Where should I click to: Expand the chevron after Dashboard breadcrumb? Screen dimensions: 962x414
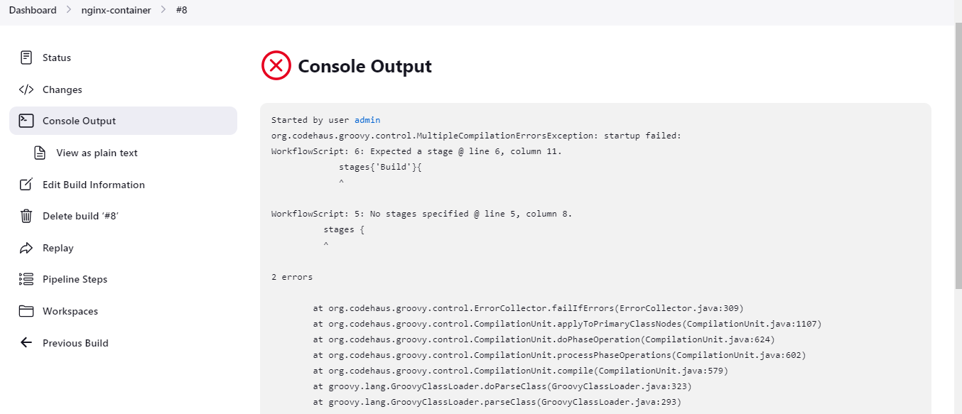[x=68, y=11]
